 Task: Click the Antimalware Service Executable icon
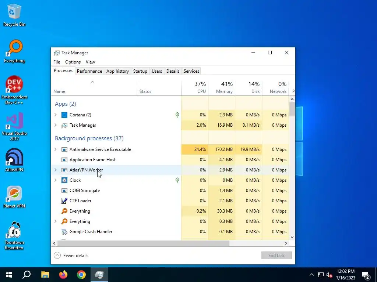64,149
